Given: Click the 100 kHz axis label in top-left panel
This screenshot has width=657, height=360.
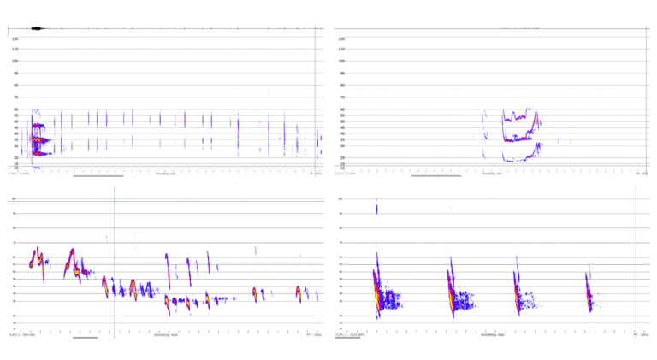Looking at the screenshot, I should tap(15, 62).
